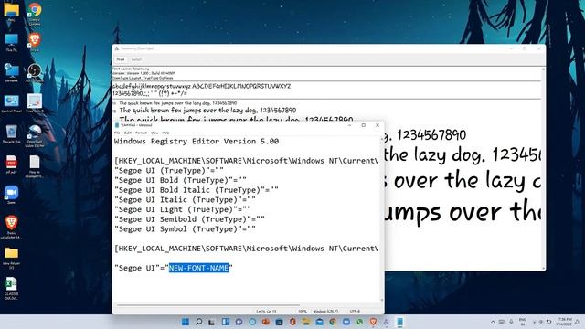Click the Windows (CRLF) status bar entry

tap(325, 311)
